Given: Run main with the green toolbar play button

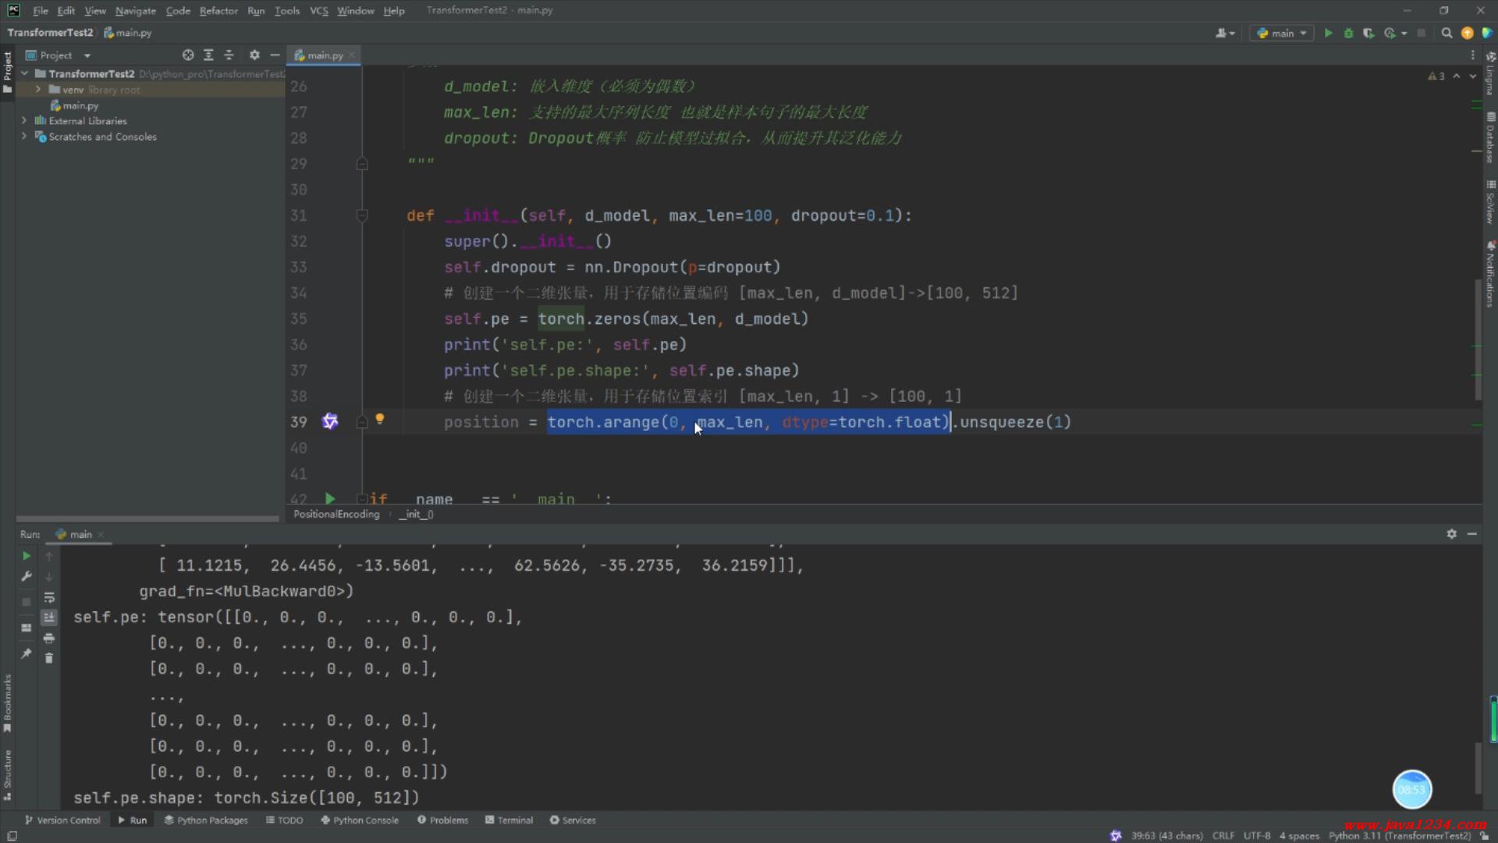Looking at the screenshot, I should click(x=1328, y=33).
